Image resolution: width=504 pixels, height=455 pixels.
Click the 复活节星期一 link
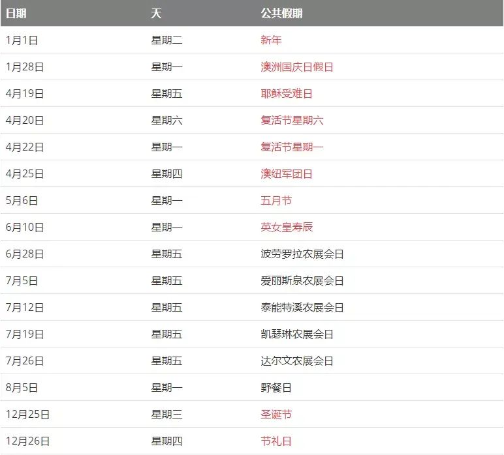pos(292,147)
